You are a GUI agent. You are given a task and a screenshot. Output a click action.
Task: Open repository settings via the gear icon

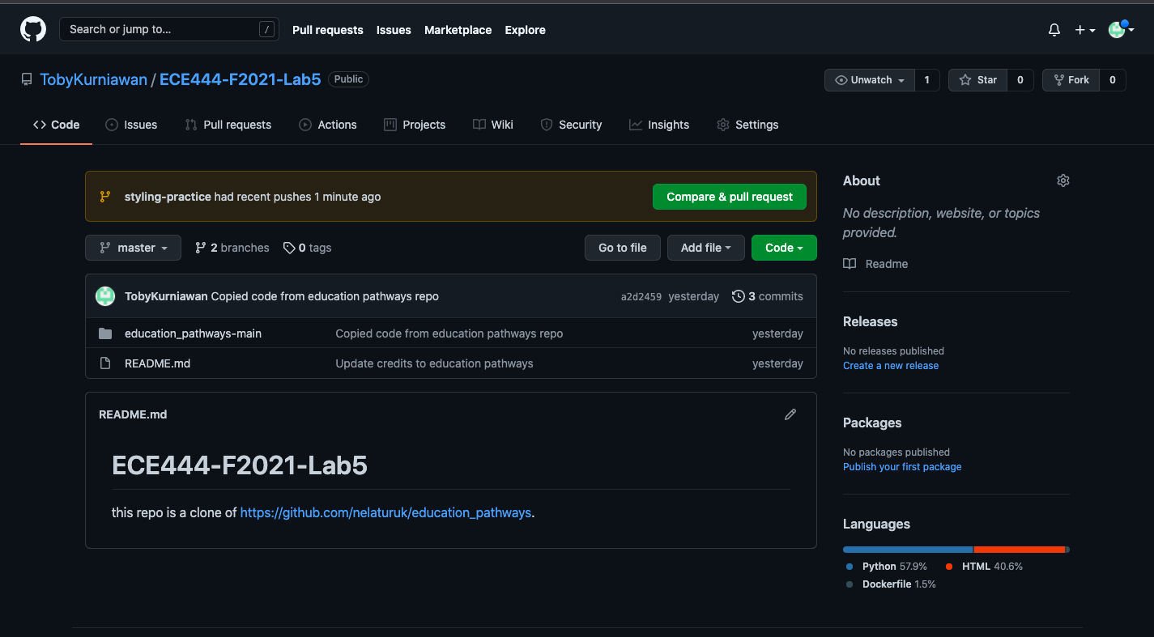tap(746, 125)
